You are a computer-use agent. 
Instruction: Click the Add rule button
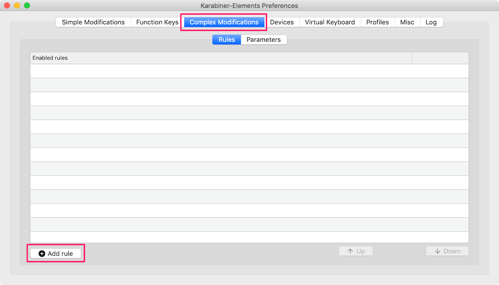pos(56,254)
